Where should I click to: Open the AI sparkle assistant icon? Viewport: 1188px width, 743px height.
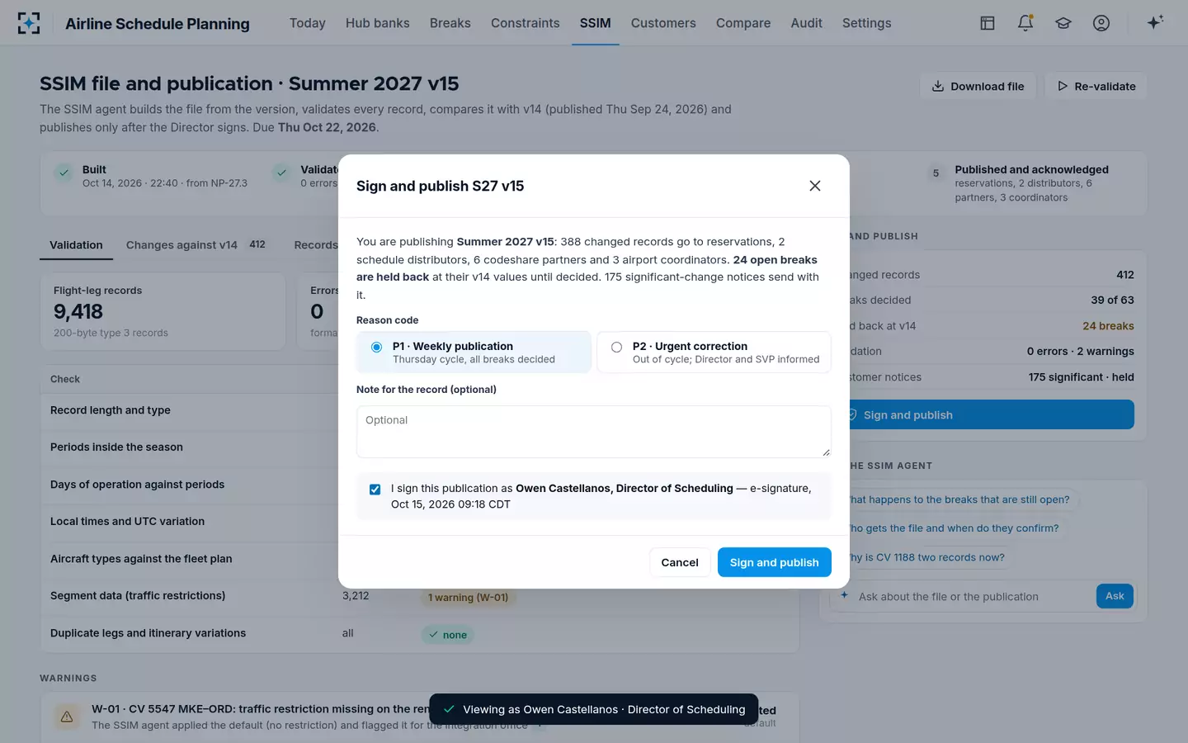[x=1155, y=22]
